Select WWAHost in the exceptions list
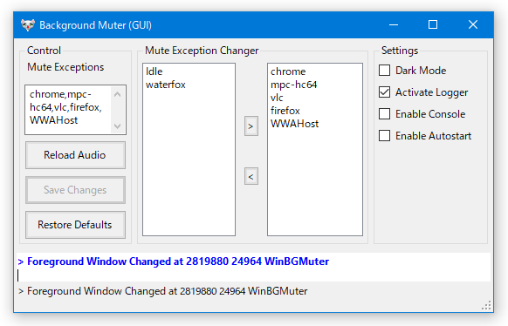Screen dimensions: 508x326 coord(294,124)
